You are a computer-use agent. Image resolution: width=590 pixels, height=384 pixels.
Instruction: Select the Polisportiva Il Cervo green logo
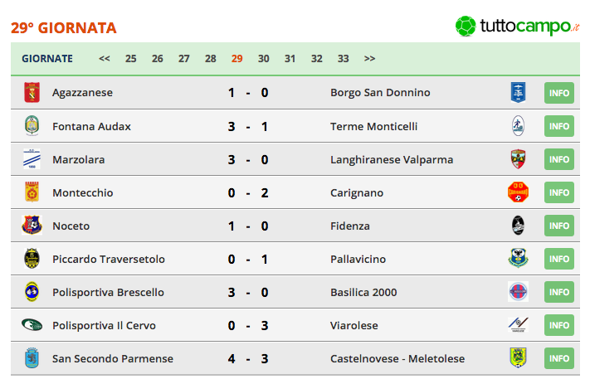coord(32,325)
